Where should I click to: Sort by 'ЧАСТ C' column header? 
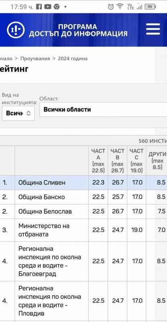click(136, 161)
